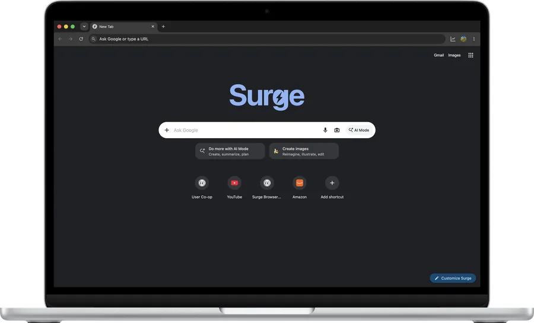The image size is (534, 323).
Task: Open a new tab with plus button
Action: pos(164,27)
